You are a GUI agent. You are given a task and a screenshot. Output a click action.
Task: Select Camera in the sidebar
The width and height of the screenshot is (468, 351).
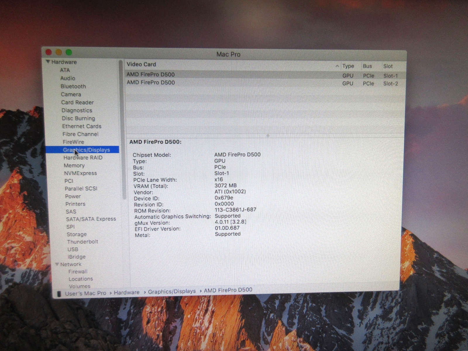[x=71, y=94]
